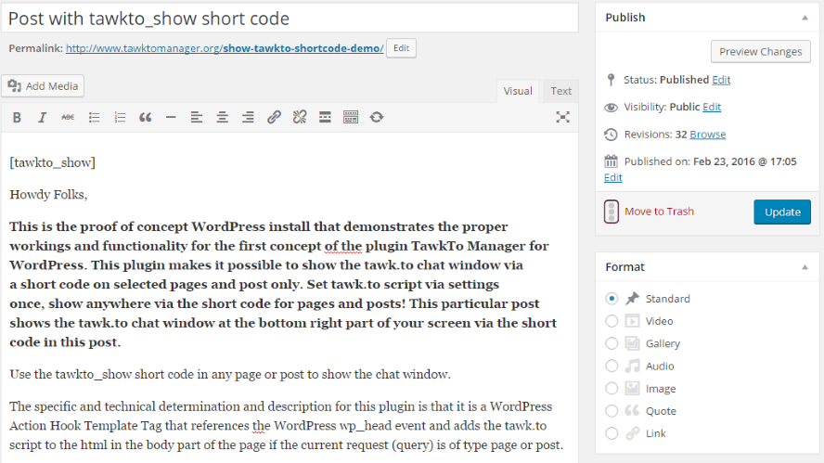Insert a bulleted list
Screen dimensions: 824x463
pyautogui.click(x=94, y=117)
